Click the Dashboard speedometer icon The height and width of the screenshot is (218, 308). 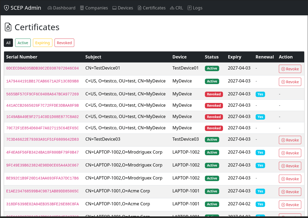pyautogui.click(x=50, y=8)
